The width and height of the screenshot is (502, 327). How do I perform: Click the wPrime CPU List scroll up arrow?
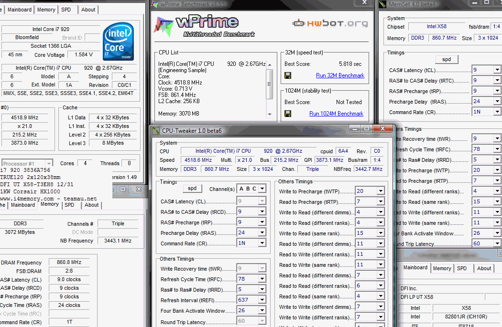(x=270, y=64)
